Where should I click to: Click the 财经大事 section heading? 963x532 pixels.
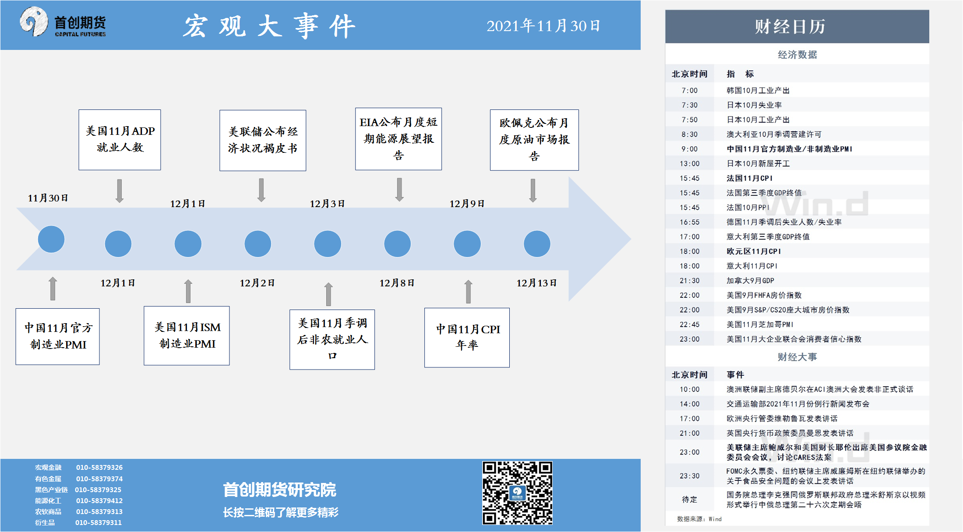coord(797,357)
